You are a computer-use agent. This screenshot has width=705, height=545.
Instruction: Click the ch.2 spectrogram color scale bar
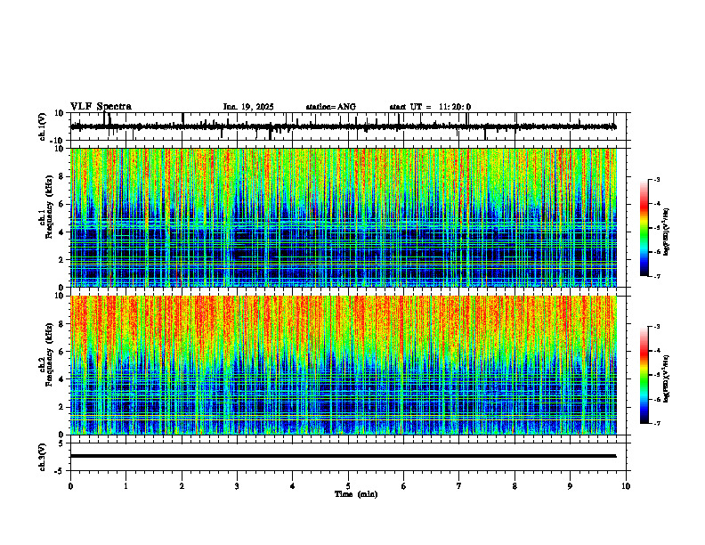point(644,375)
